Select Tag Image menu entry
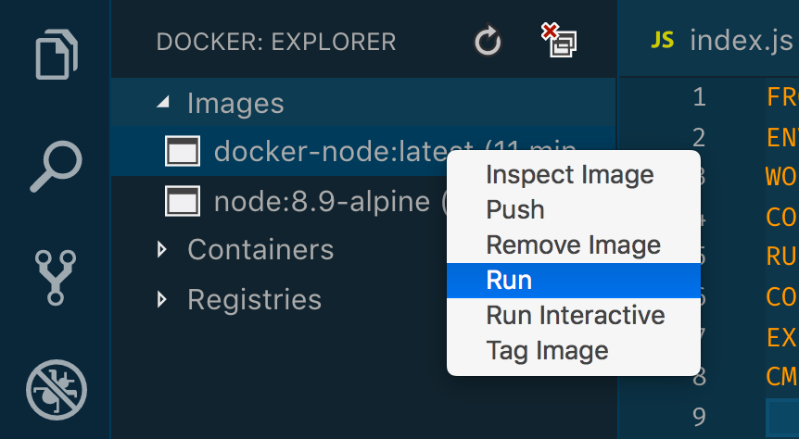The image size is (799, 439). [x=574, y=351]
